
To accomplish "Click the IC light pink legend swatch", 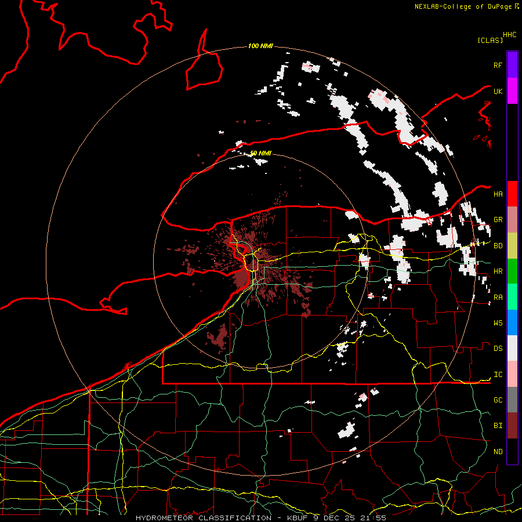I will [x=512, y=374].
